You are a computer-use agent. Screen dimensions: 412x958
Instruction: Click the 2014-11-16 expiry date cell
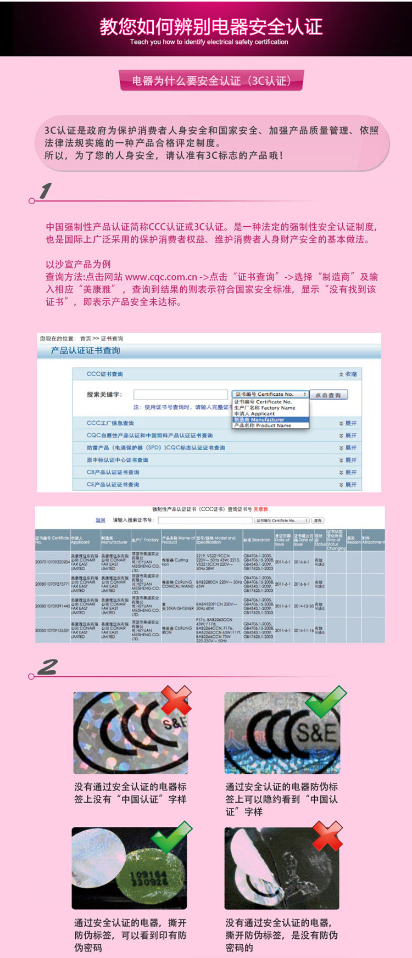[x=303, y=630]
